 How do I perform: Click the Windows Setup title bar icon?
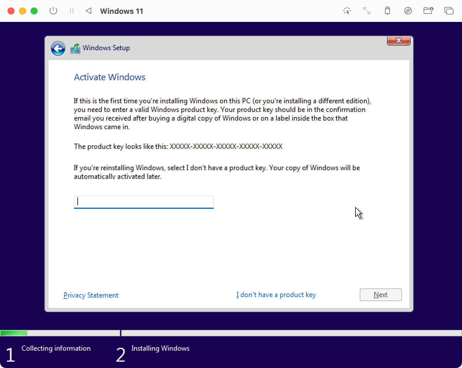pos(75,48)
